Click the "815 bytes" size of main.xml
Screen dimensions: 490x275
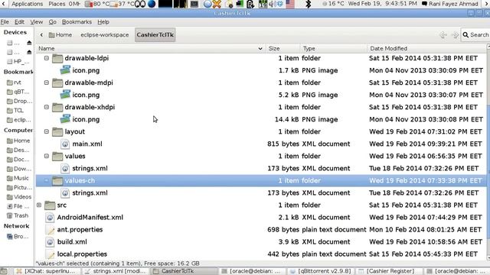tap(283, 144)
